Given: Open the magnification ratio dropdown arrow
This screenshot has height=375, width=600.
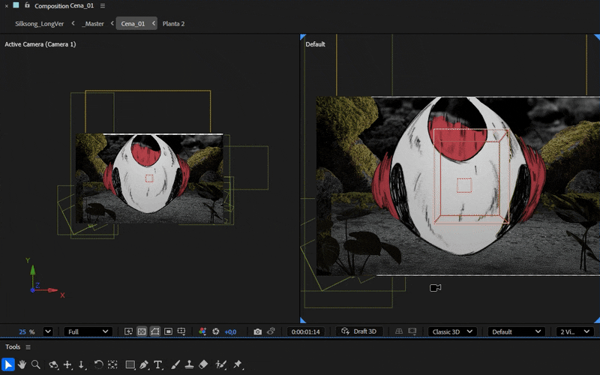Looking at the screenshot, I should (48, 331).
